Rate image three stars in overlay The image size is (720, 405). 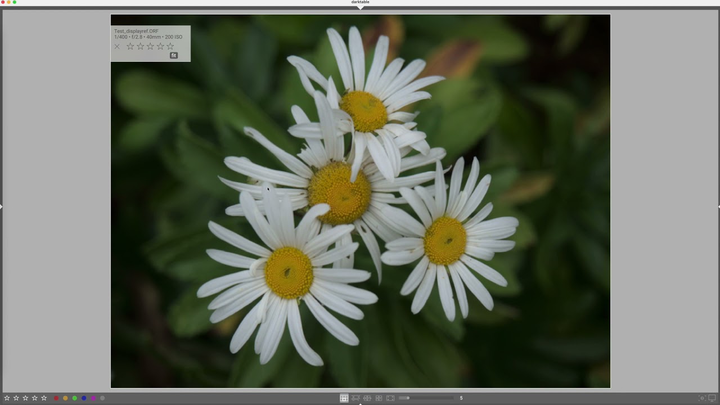[x=150, y=46]
